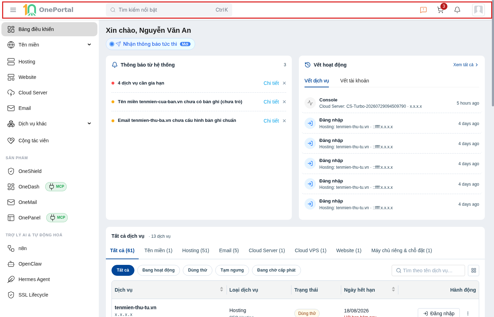Open the hamburger menu icon
Screen dimensions: 494x317
pos(13,10)
